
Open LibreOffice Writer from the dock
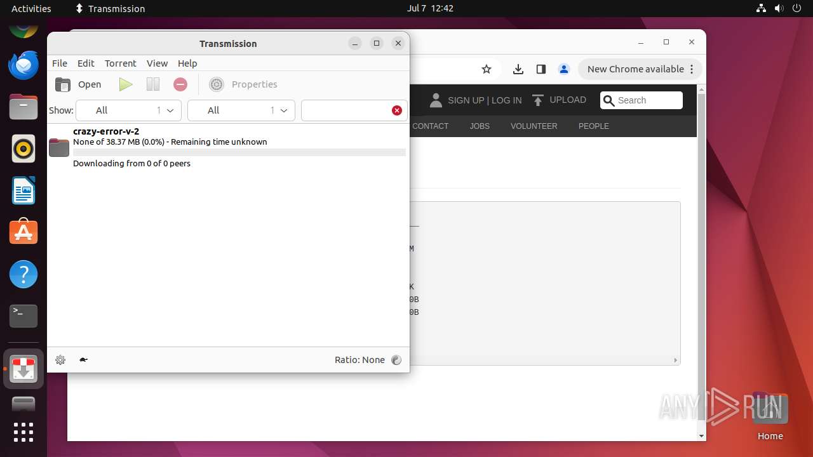(24, 190)
